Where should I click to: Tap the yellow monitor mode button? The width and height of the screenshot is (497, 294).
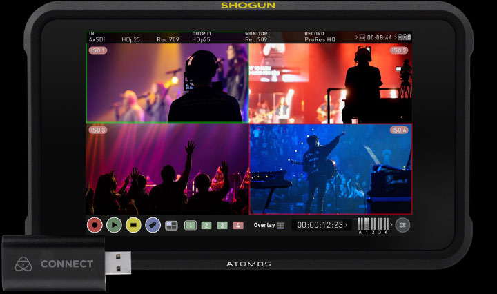point(133,225)
